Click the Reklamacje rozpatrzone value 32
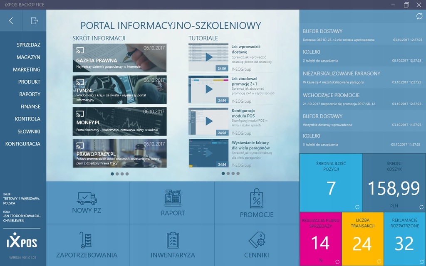 404,244
